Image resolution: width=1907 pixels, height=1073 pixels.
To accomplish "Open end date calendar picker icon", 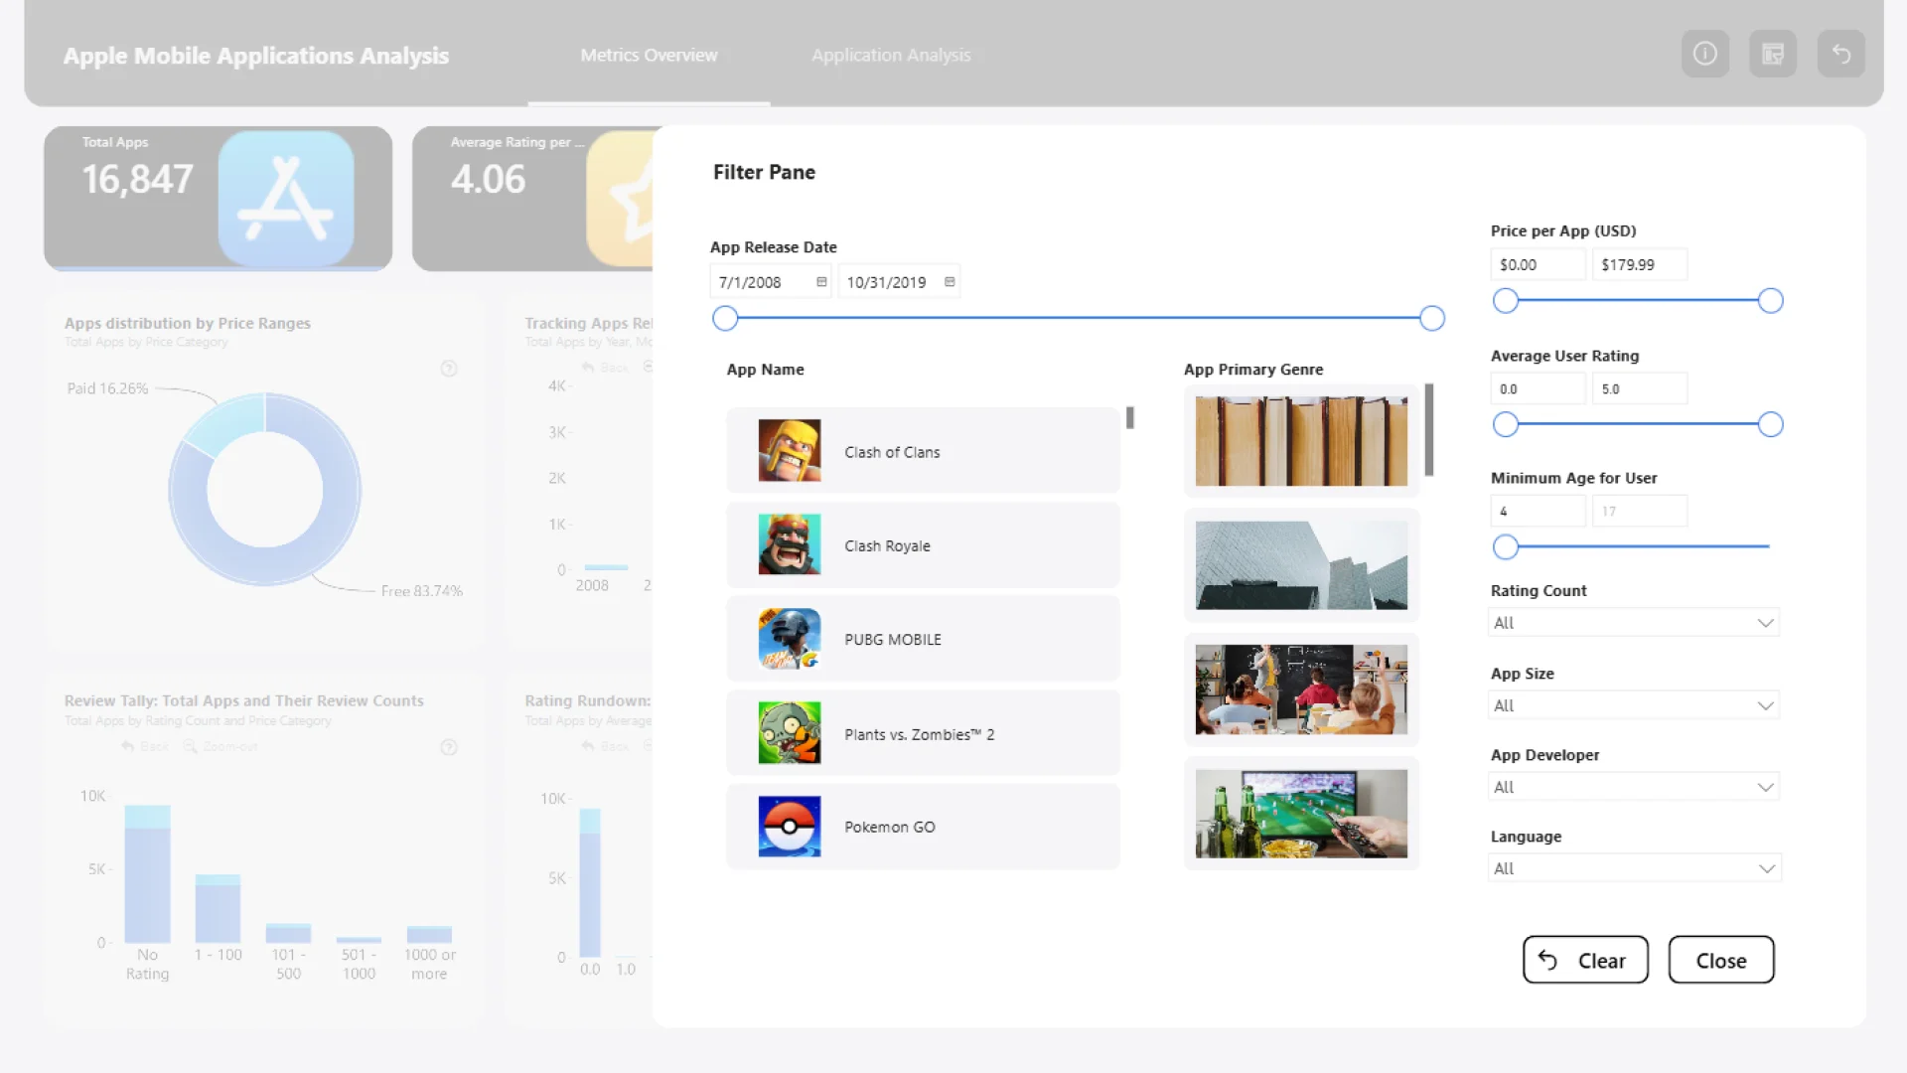I will click(x=950, y=282).
